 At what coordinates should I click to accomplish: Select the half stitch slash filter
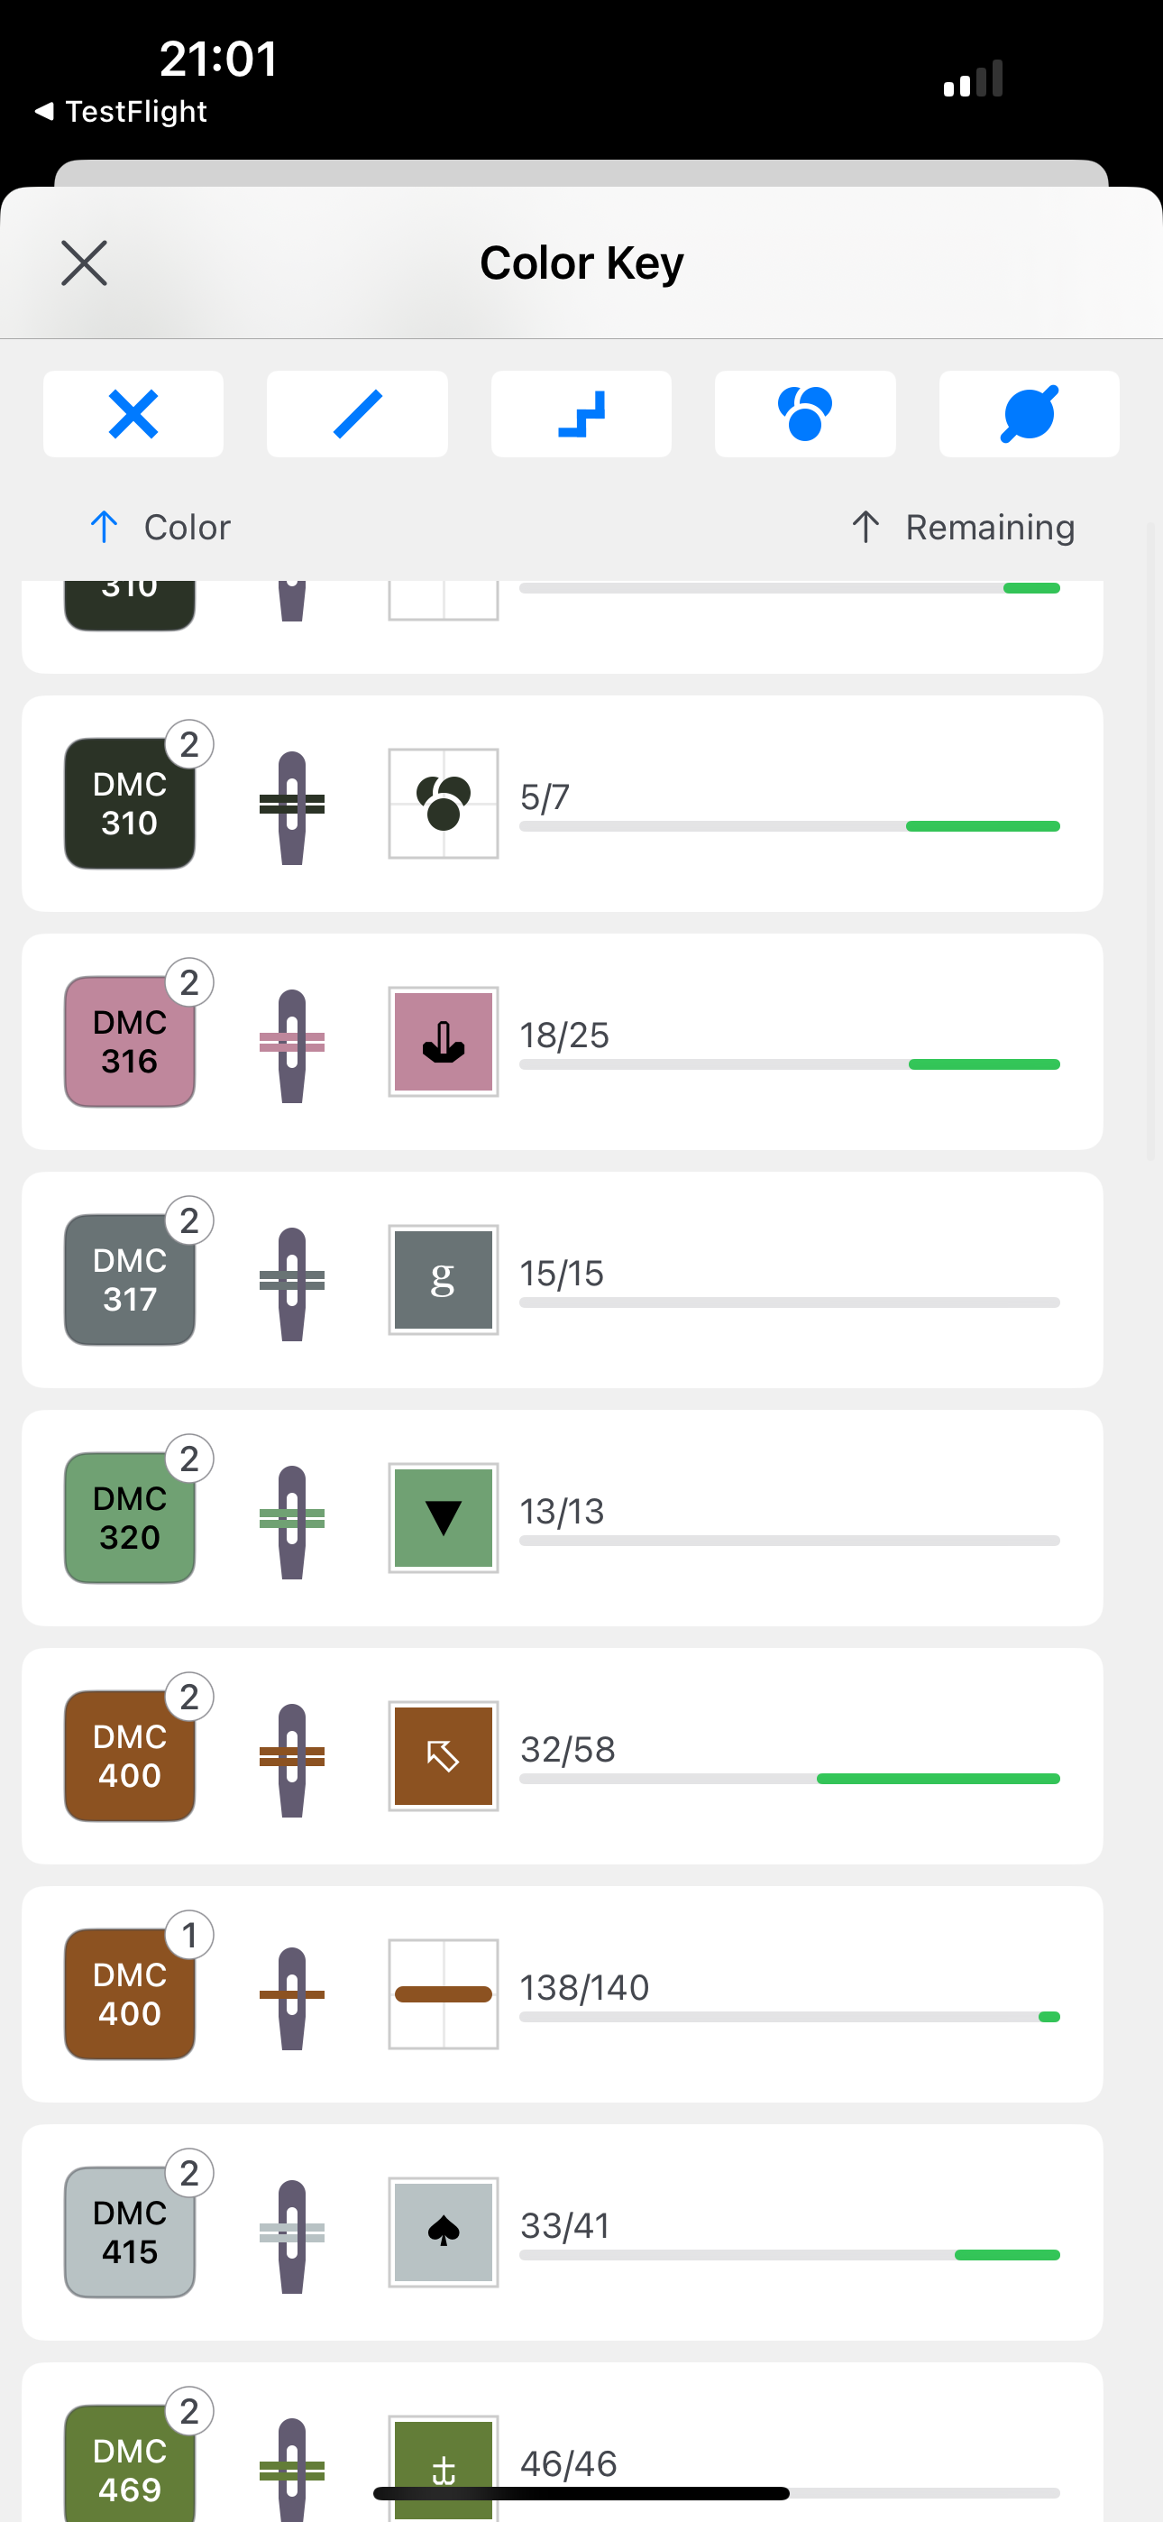pos(357,414)
